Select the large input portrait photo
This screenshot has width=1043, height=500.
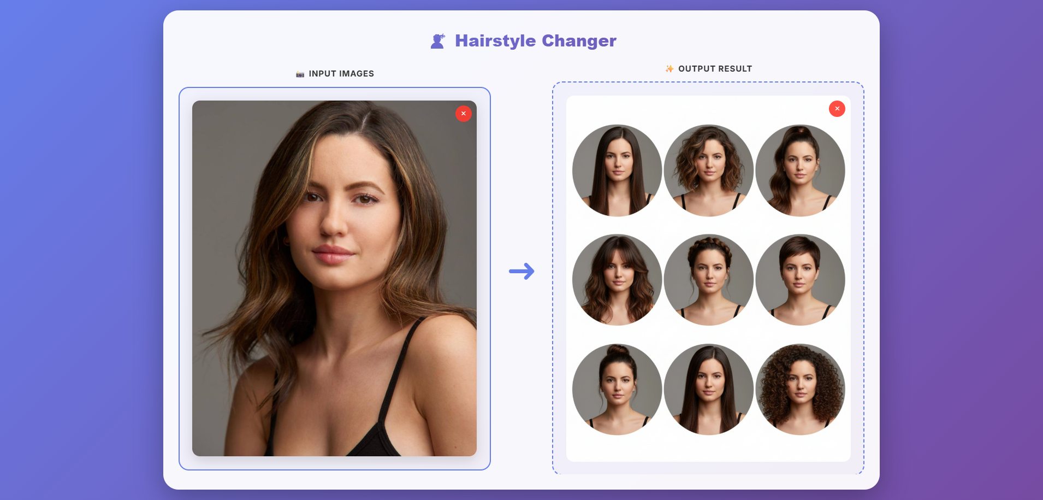point(334,278)
